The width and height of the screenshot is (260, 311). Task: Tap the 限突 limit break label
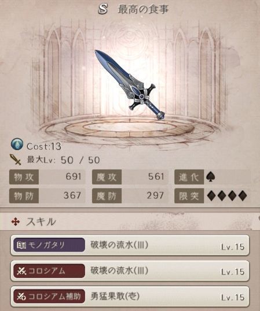tap(189, 196)
